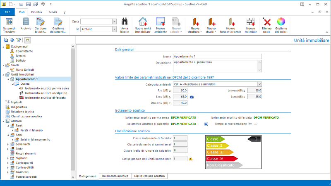Click third treeview toolbar icon above the tree

[18, 40]
